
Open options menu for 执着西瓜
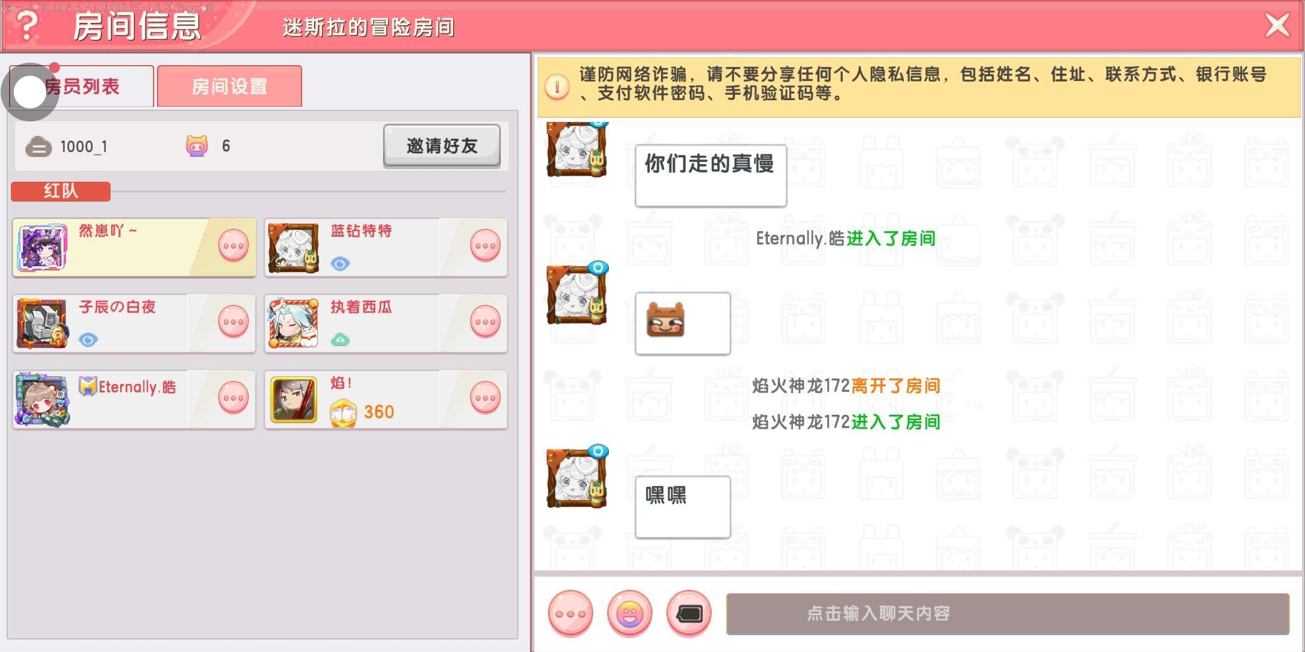click(x=485, y=322)
